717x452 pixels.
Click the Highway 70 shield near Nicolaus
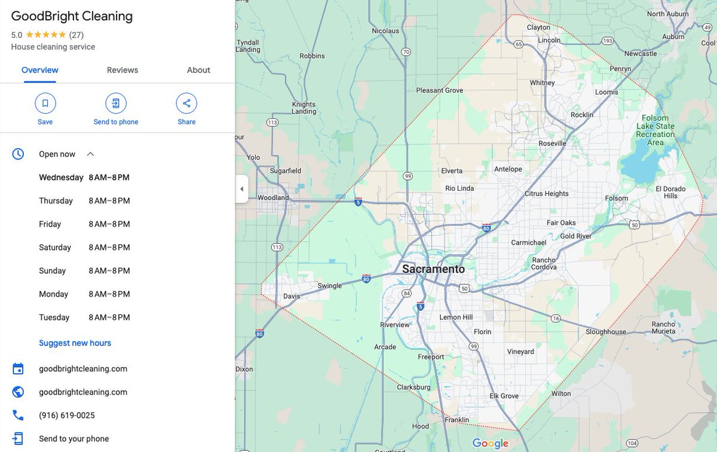click(x=406, y=52)
